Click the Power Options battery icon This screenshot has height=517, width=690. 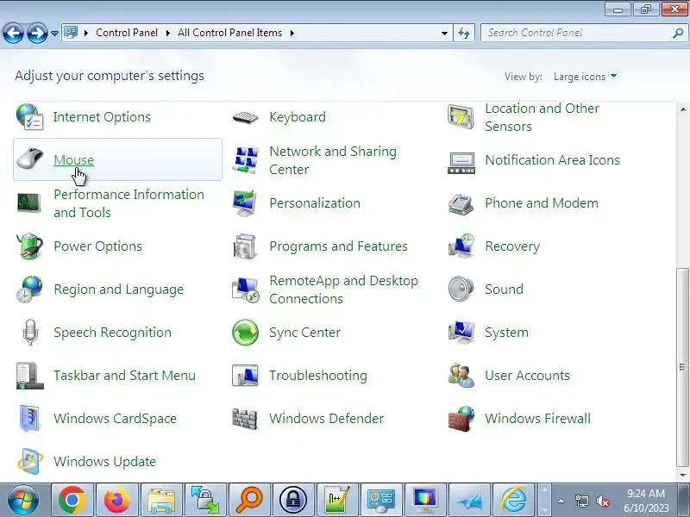click(x=29, y=246)
